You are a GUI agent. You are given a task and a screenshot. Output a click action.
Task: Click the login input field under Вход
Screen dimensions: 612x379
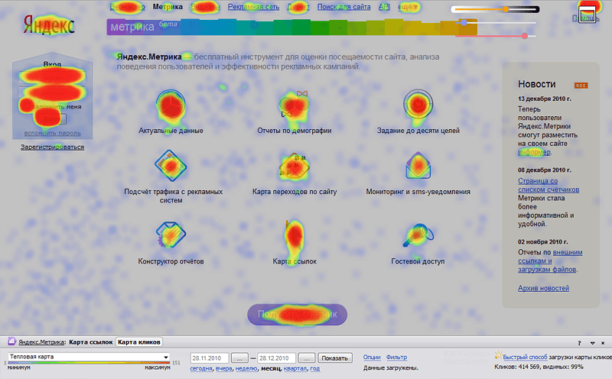click(x=52, y=76)
